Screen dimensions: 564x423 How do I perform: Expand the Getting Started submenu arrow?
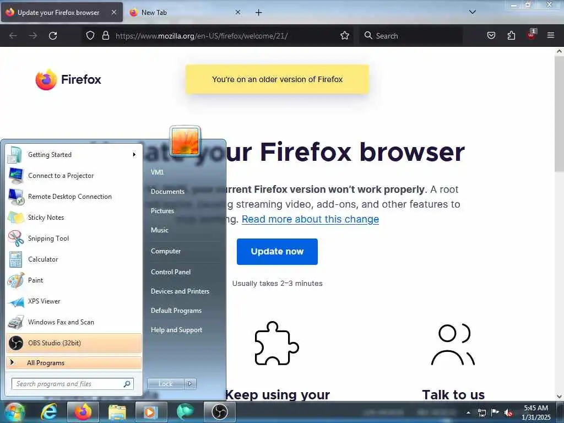click(134, 155)
